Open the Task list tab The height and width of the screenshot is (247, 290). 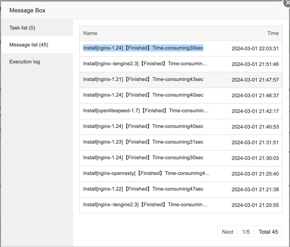22,28
